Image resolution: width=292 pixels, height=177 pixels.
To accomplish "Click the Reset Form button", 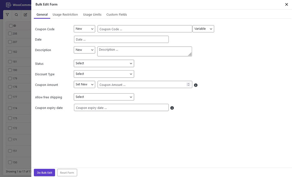I will (x=67, y=172).
